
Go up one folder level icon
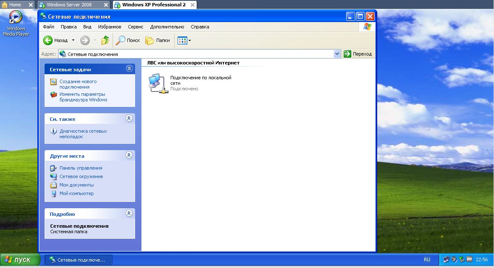(105, 40)
